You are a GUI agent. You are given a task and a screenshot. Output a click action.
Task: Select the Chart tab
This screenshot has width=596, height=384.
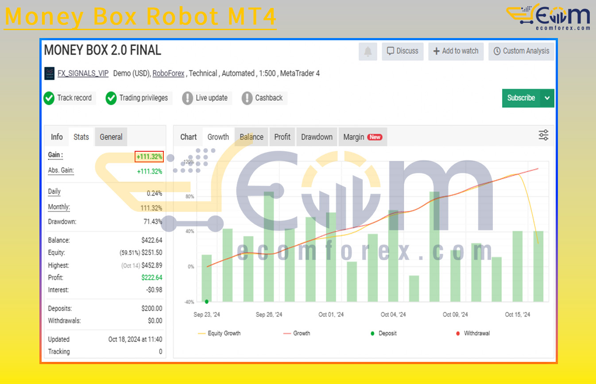point(188,137)
